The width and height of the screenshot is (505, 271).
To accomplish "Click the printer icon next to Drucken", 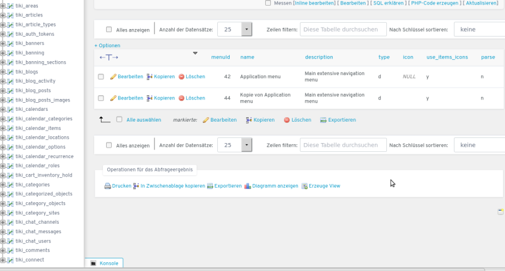I will [x=107, y=186].
